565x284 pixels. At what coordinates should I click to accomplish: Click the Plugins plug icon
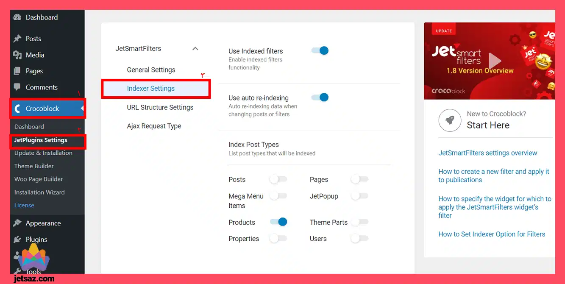17,239
